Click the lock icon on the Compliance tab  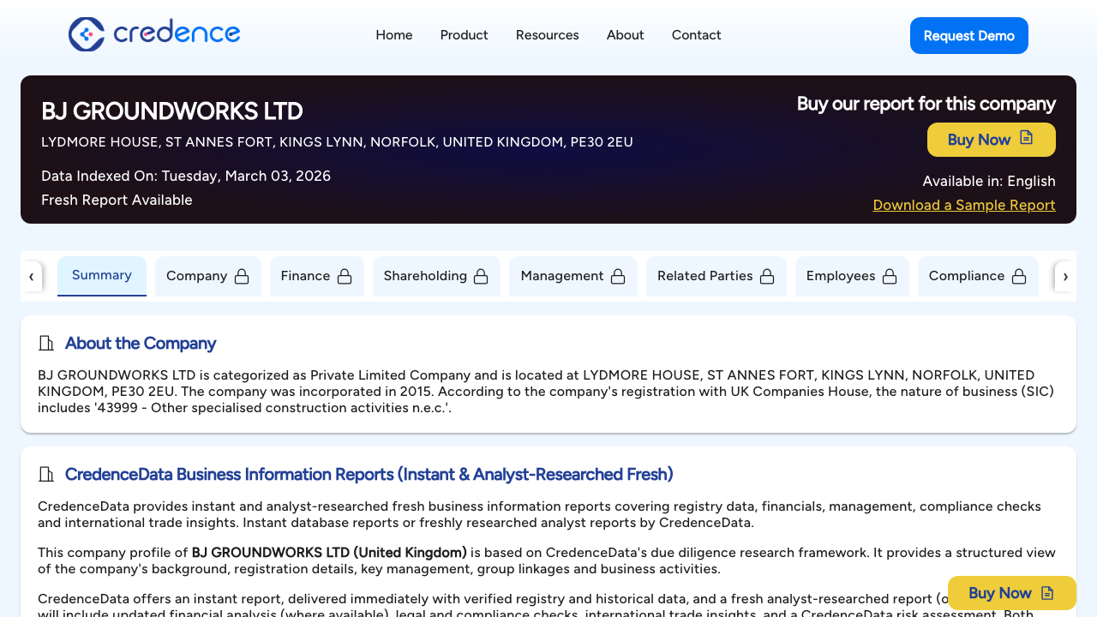click(1019, 276)
